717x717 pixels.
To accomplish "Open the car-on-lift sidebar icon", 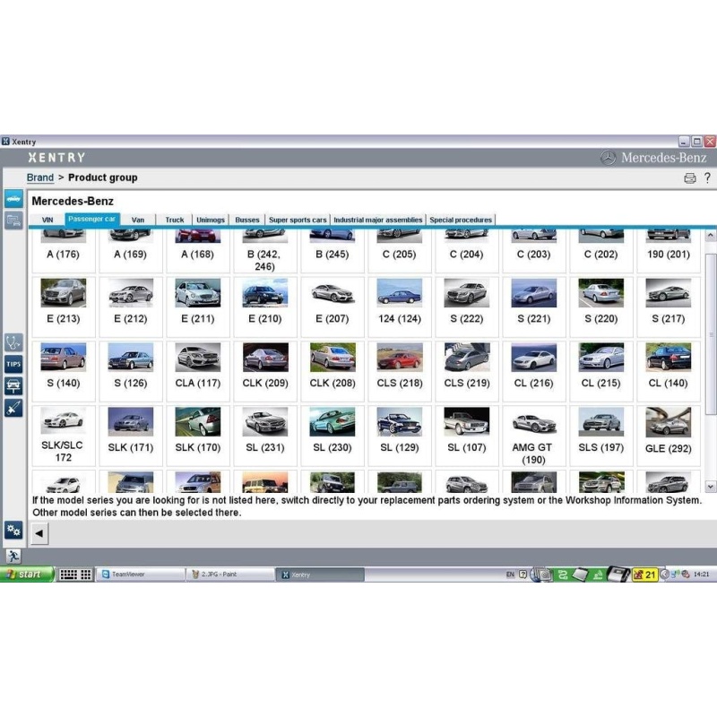I will (x=13, y=385).
